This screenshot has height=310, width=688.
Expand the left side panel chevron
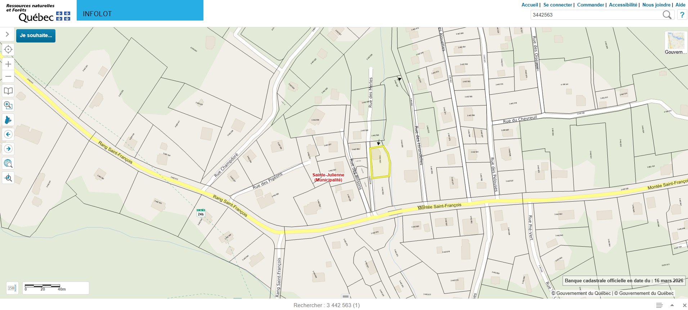[7, 34]
